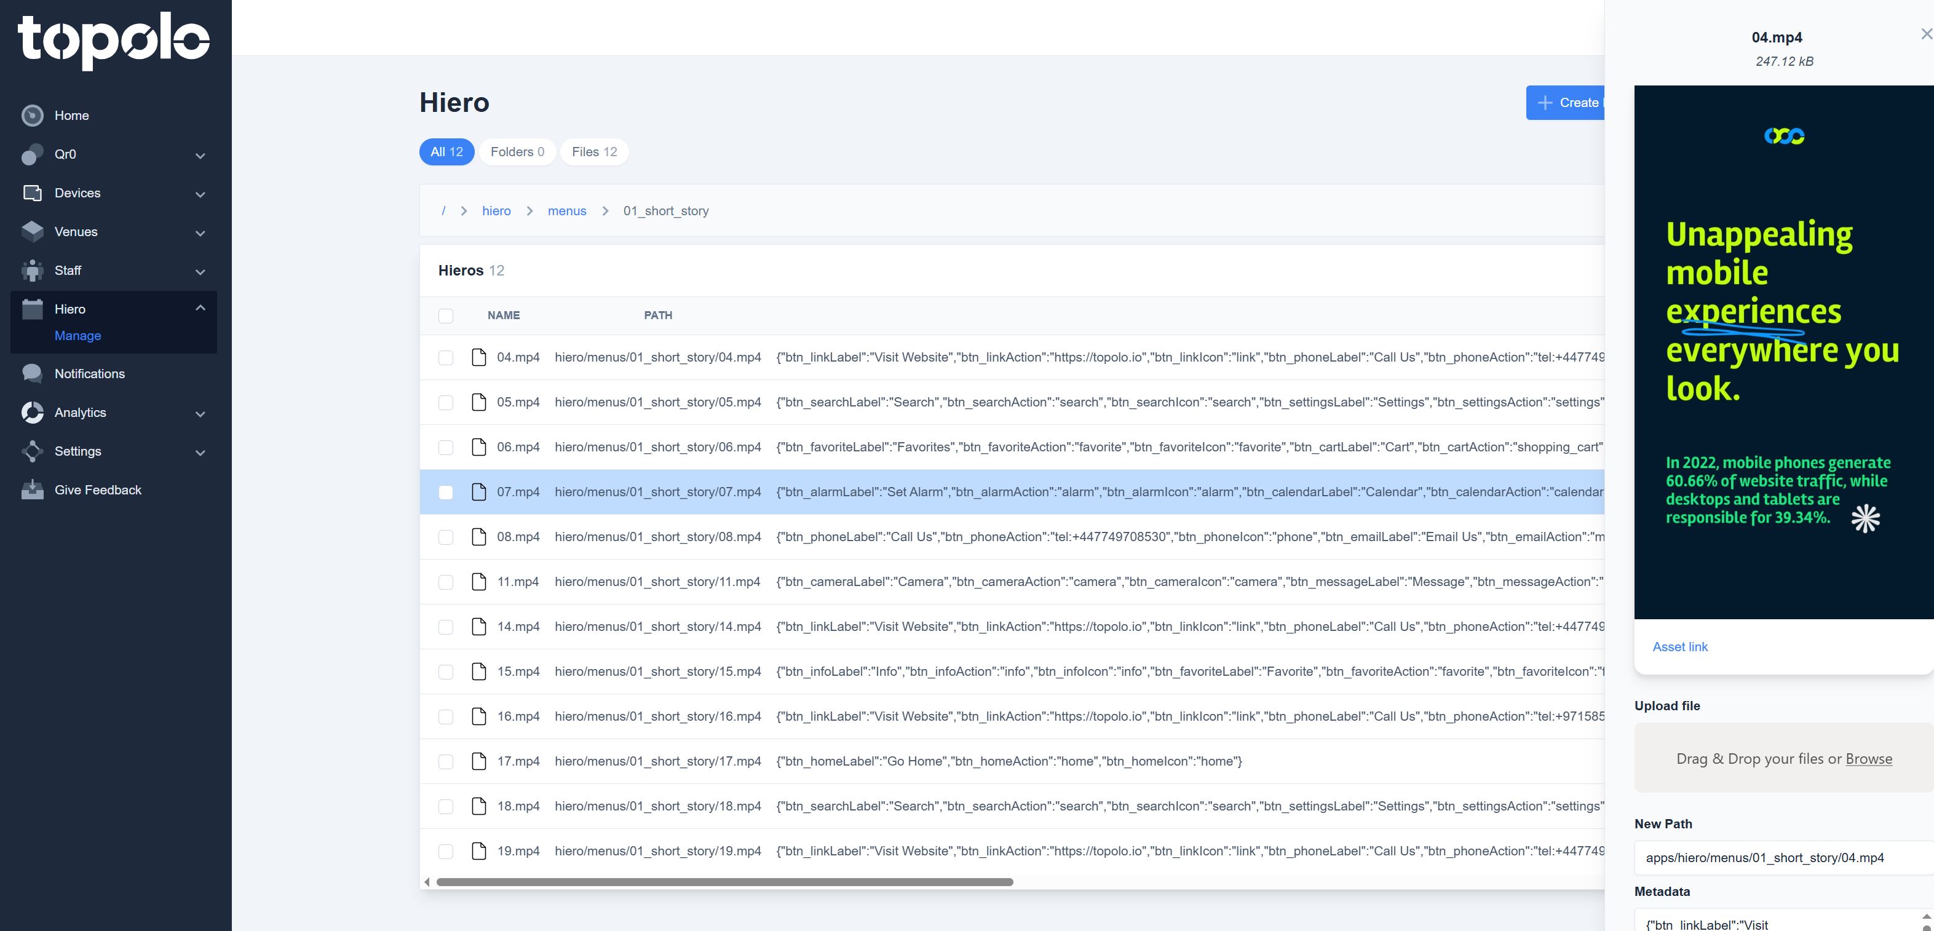This screenshot has width=1934, height=931.
Task: Check the checkbox for 05.mp4
Action: (446, 403)
